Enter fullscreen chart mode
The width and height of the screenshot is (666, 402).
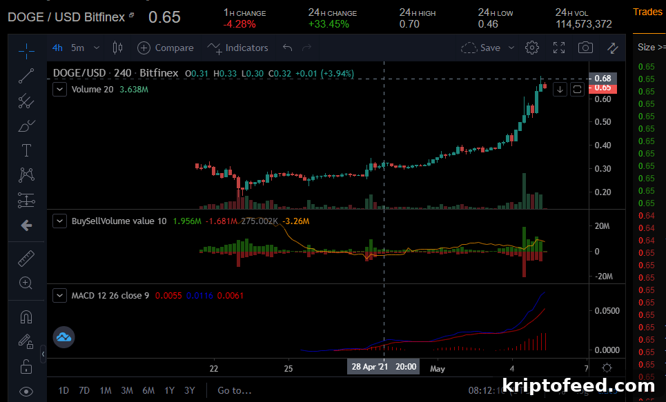(559, 48)
